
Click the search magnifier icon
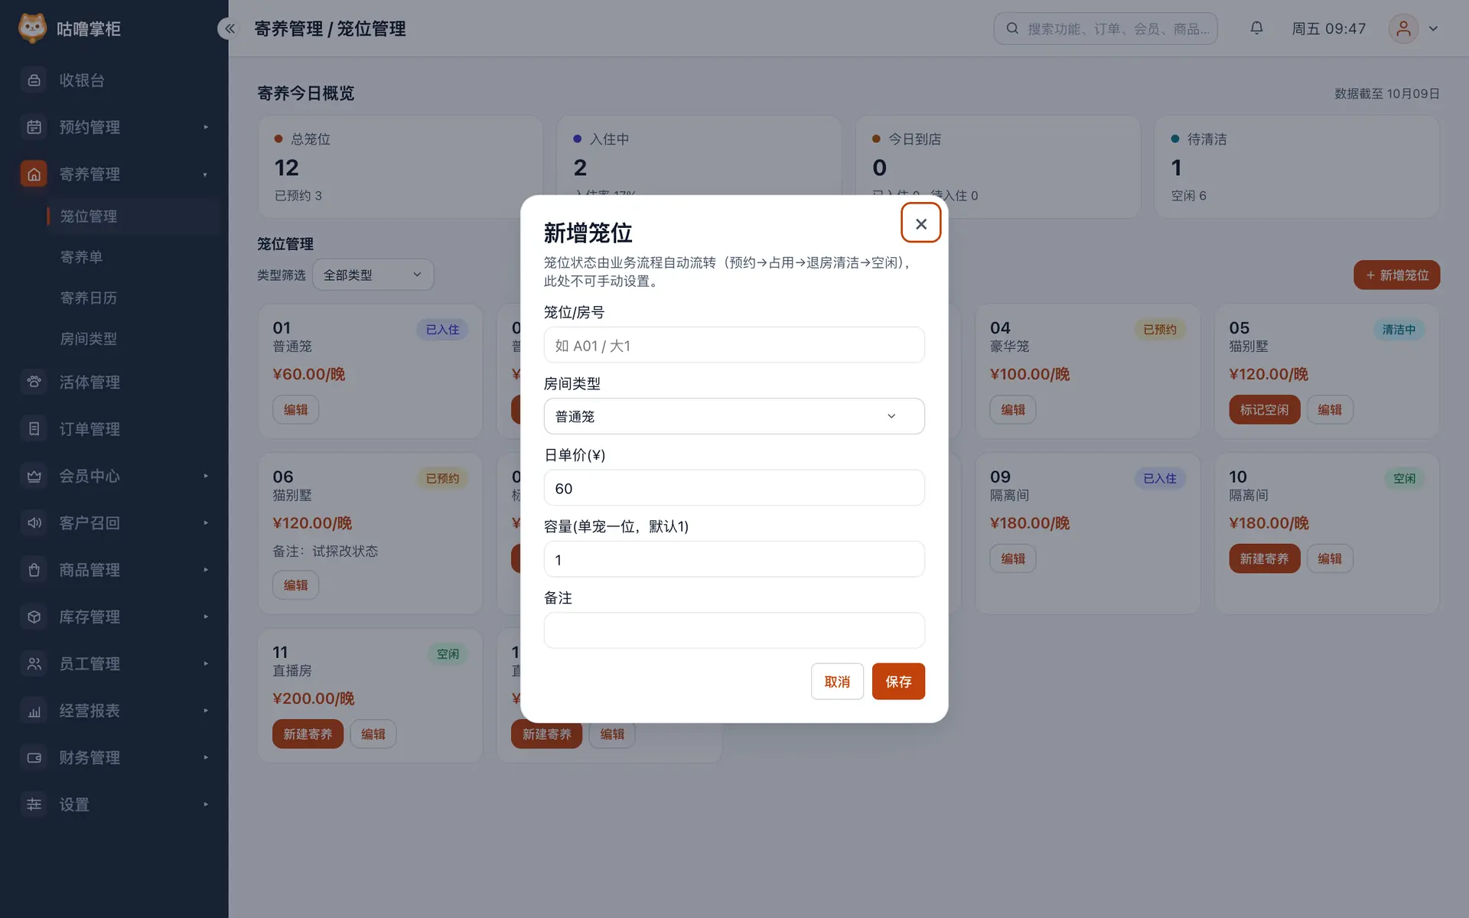1012,28
